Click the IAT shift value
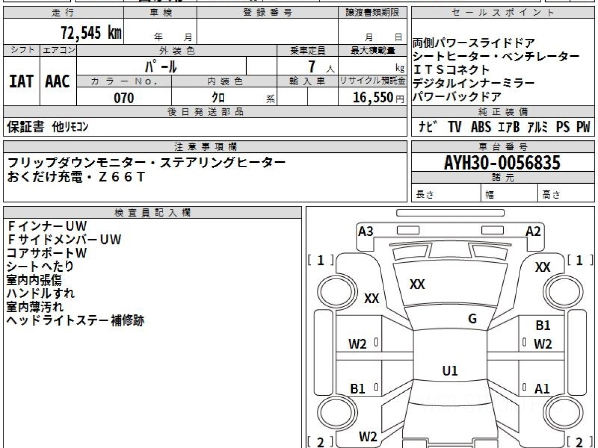The width and height of the screenshot is (598, 448). (x=21, y=82)
